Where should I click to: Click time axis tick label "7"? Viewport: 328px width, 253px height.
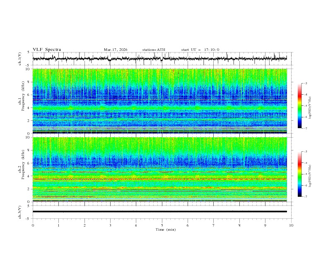214,225
